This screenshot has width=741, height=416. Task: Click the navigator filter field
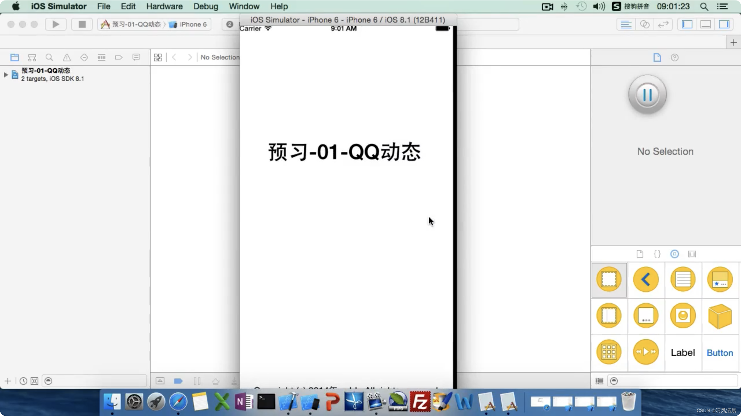(94, 381)
